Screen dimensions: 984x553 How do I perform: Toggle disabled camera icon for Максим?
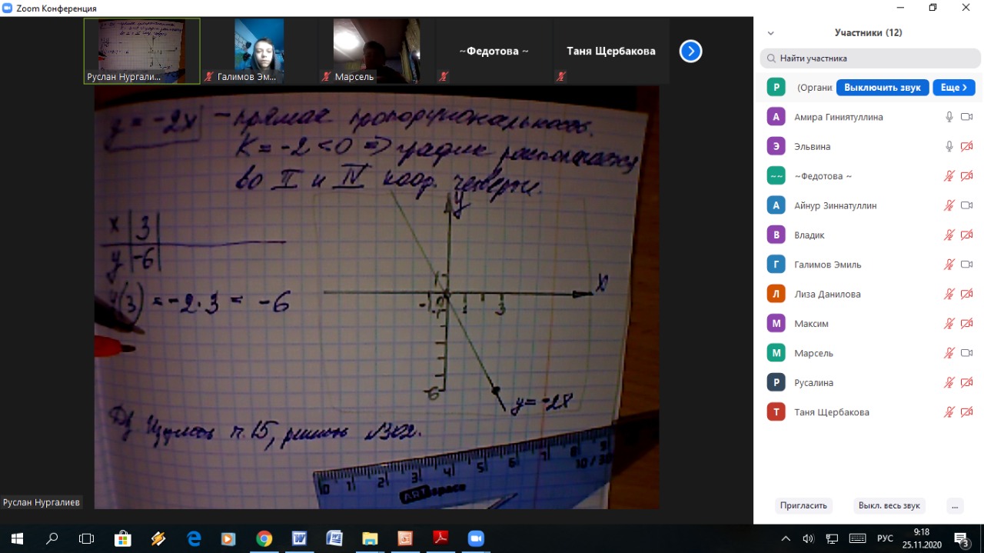967,324
